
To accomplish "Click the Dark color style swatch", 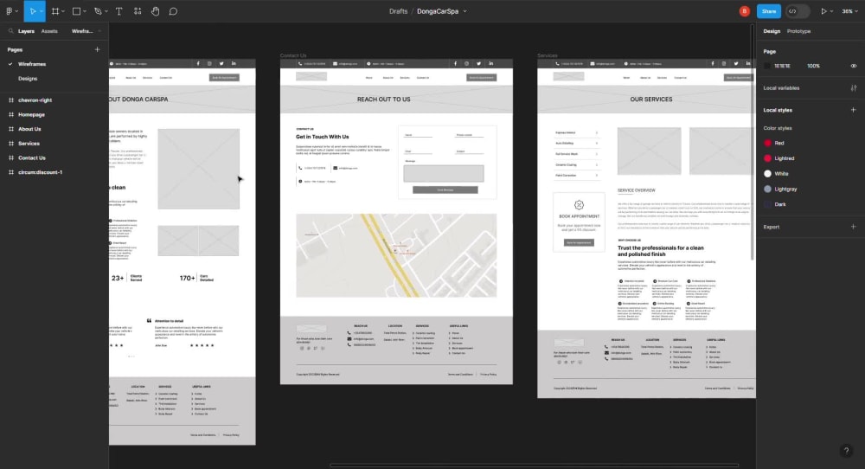I will 767,205.
